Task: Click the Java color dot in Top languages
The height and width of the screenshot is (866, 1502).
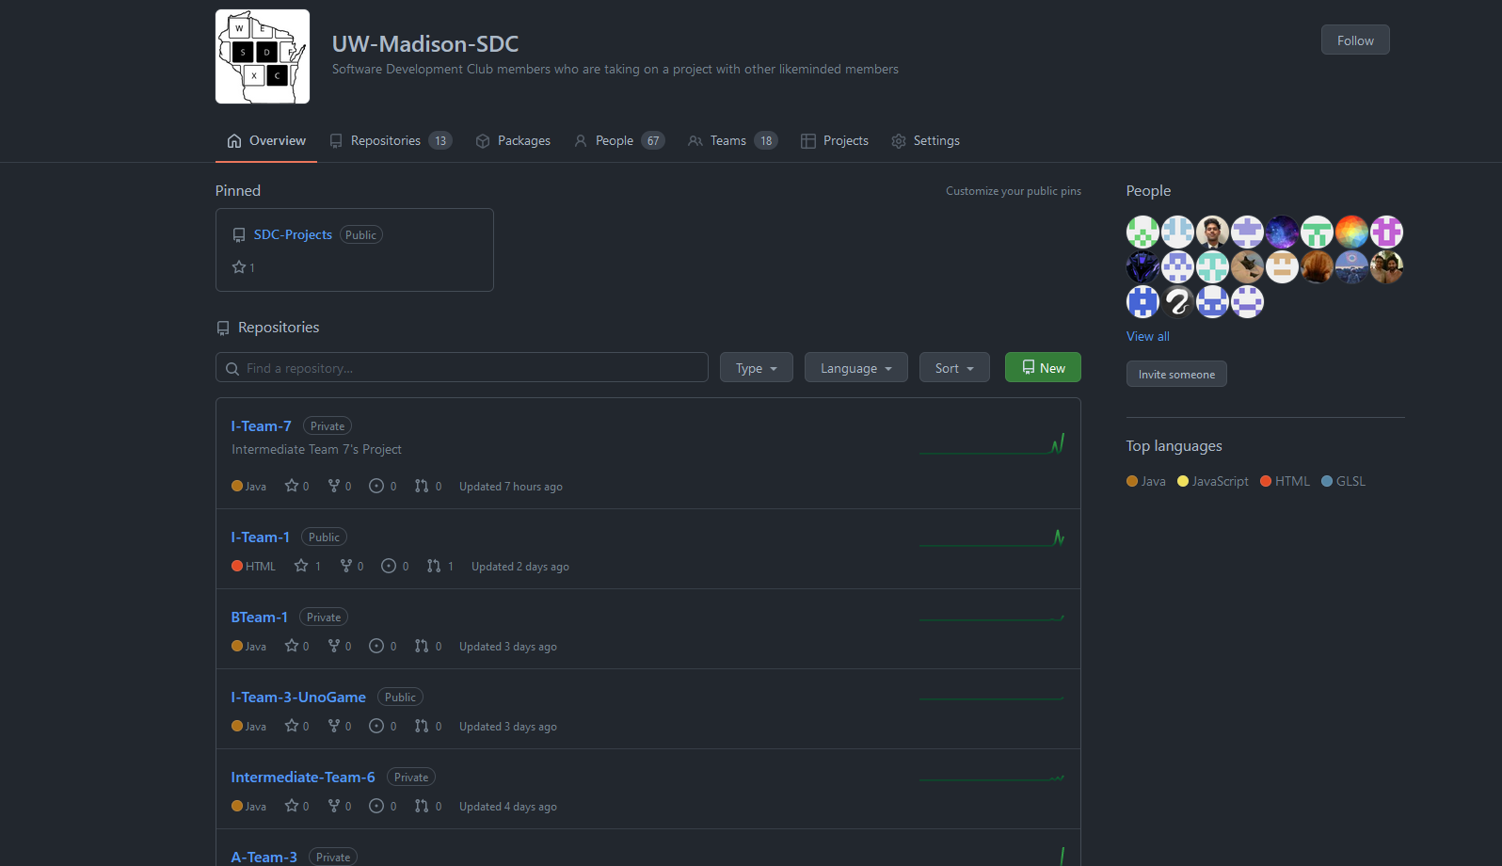Action: pyautogui.click(x=1132, y=481)
